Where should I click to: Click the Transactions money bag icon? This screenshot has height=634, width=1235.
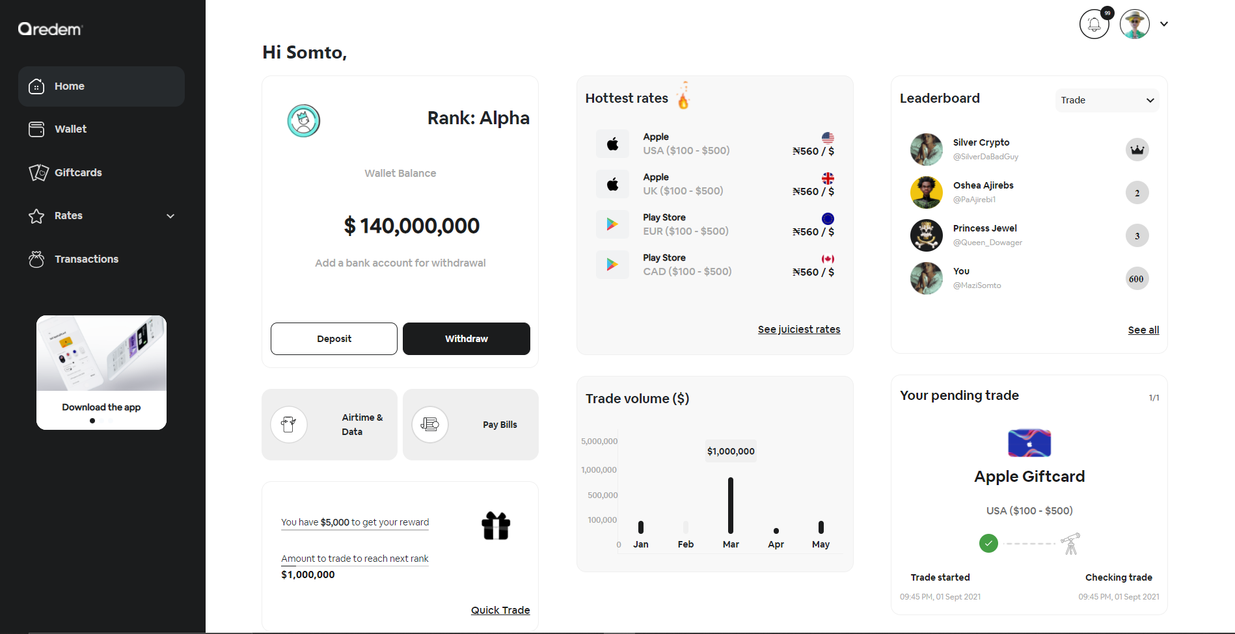[36, 259]
